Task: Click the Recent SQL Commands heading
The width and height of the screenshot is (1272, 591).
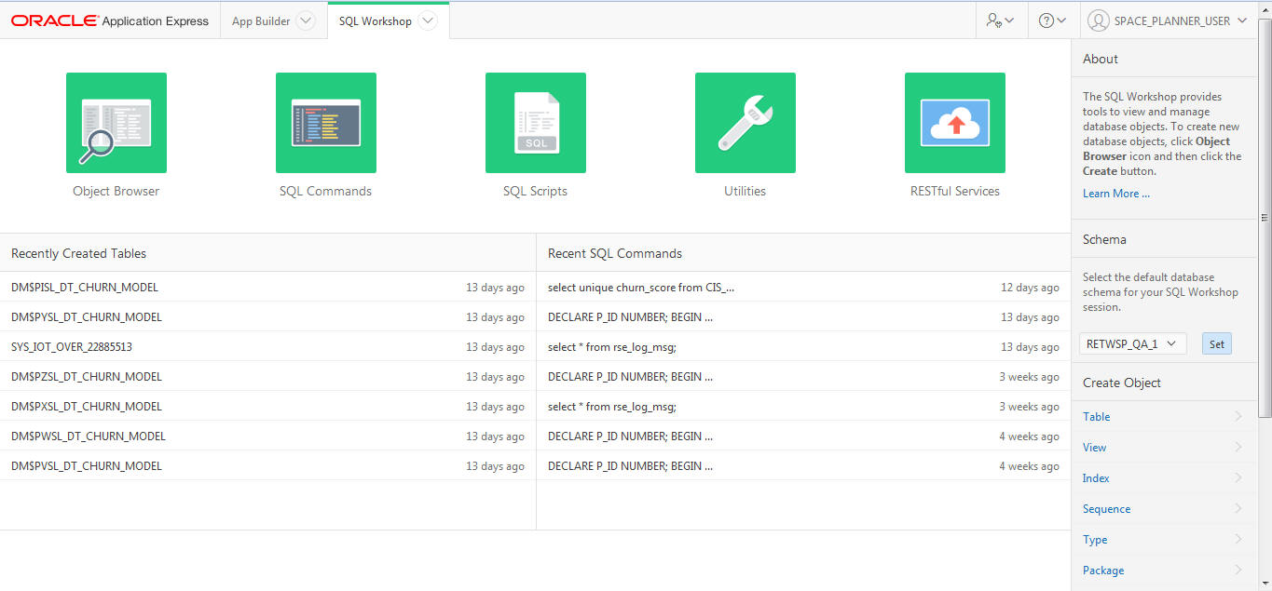Action: [615, 253]
